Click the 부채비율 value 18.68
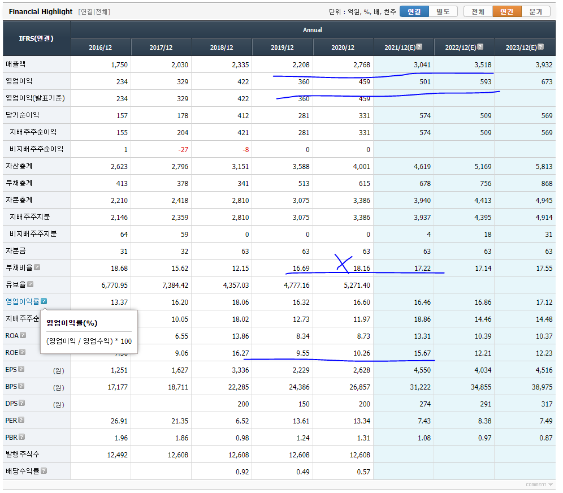563x493 pixels. (x=119, y=268)
